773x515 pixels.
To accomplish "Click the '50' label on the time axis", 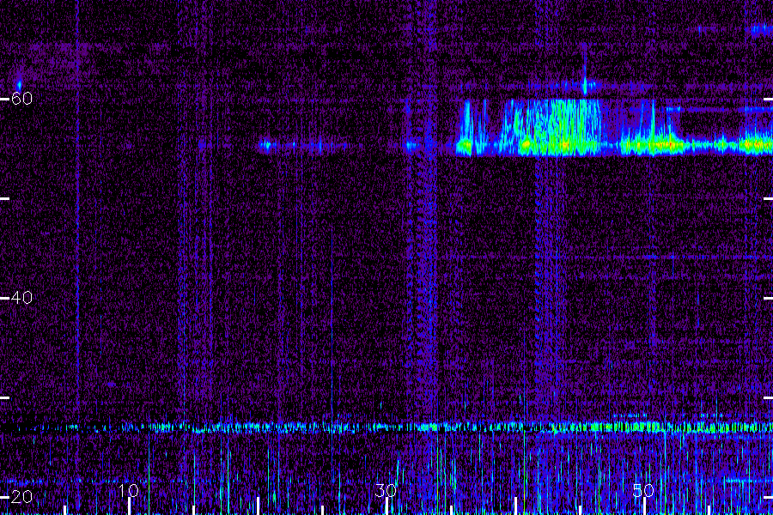I will tap(643, 490).
